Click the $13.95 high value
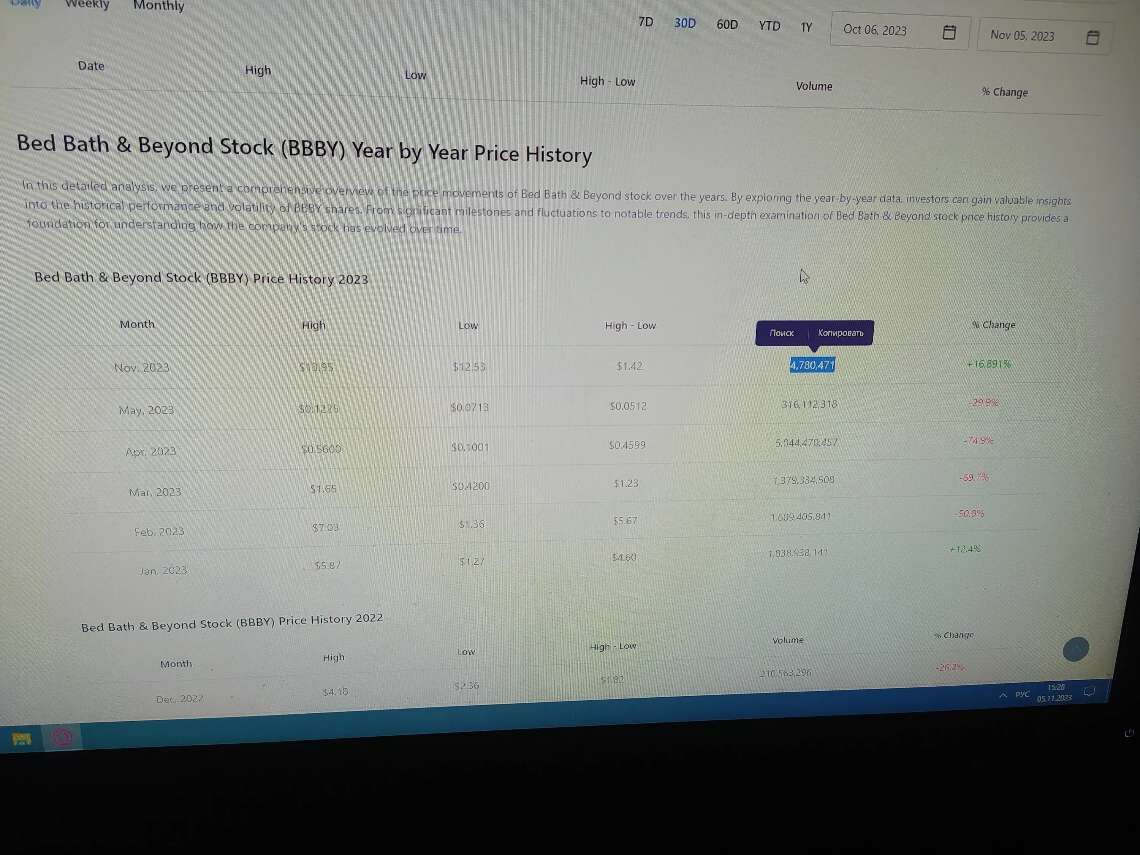This screenshot has height=855, width=1140. click(x=316, y=367)
